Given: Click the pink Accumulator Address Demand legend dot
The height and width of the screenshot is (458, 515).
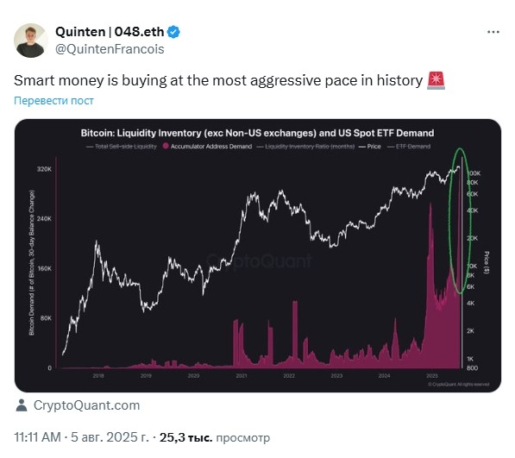Looking at the screenshot, I should (x=166, y=146).
